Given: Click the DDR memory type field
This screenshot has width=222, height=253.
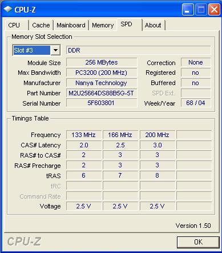Looking at the screenshot, I should click(139, 50).
